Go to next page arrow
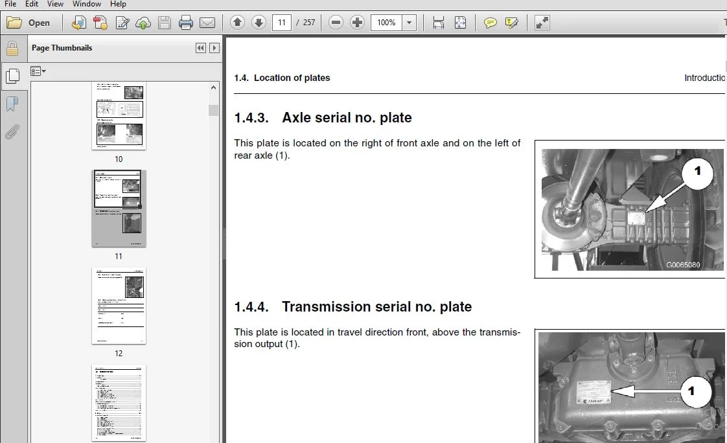The height and width of the screenshot is (443, 727). (x=259, y=22)
